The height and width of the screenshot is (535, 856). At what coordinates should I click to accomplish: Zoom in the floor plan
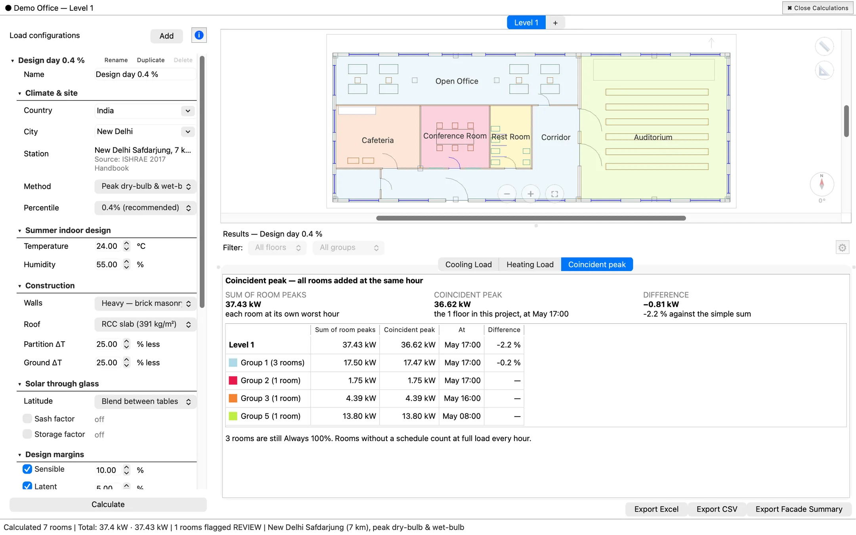(531, 194)
